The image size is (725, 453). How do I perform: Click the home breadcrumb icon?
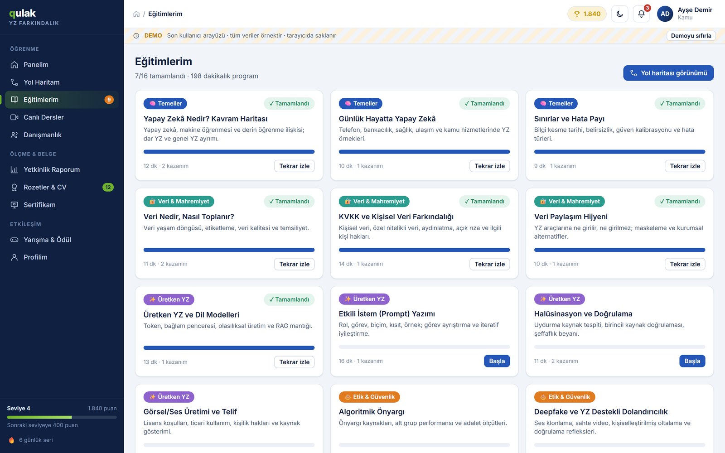[x=136, y=14]
